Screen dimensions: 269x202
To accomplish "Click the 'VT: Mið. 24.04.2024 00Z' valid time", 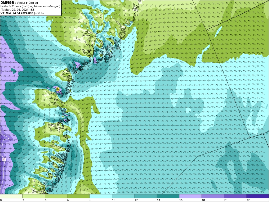I will 17,13.
